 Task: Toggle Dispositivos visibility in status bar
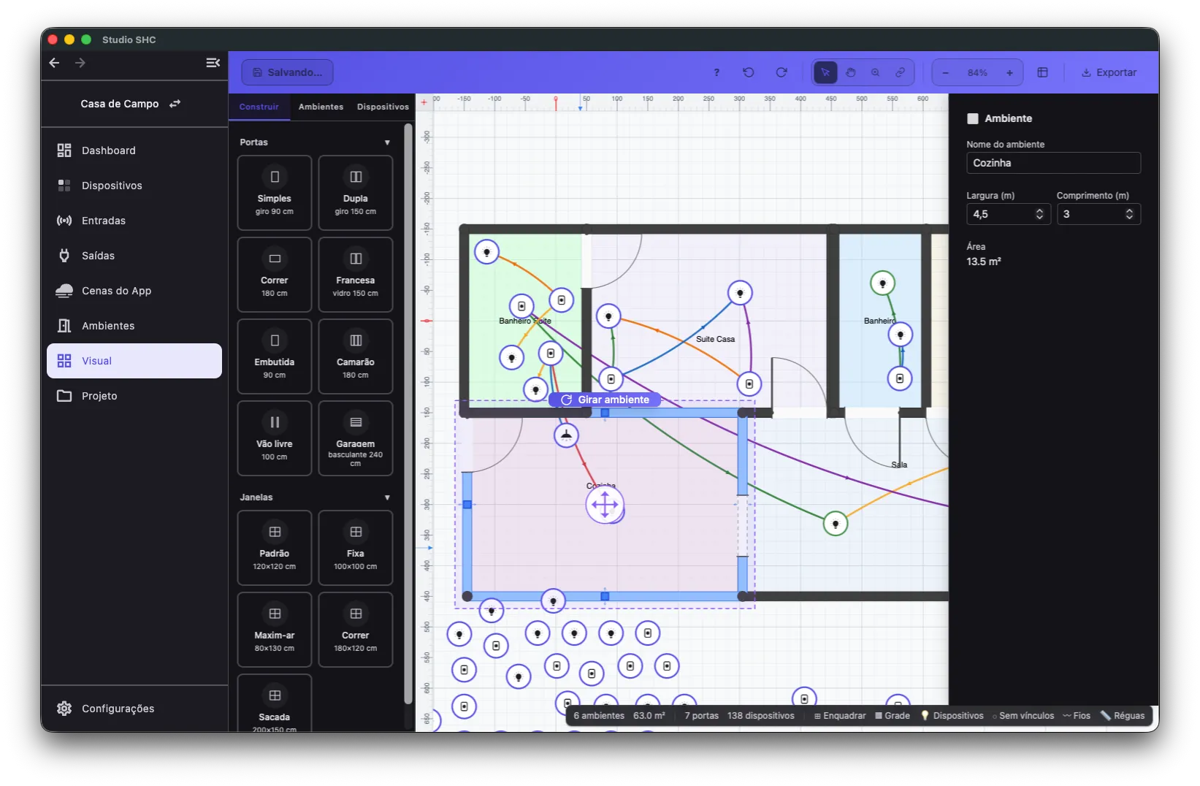952,716
